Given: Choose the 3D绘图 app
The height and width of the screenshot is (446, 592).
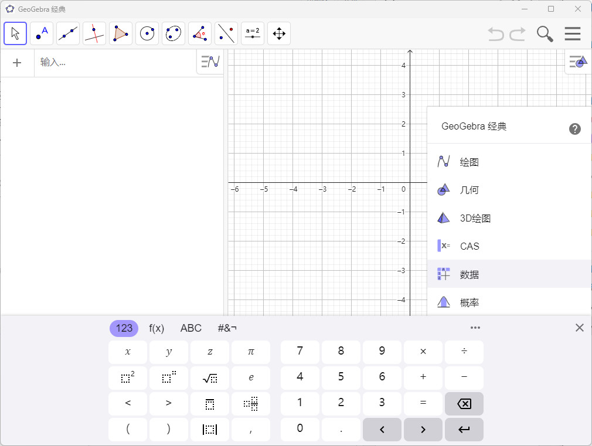Looking at the screenshot, I should tap(509, 218).
